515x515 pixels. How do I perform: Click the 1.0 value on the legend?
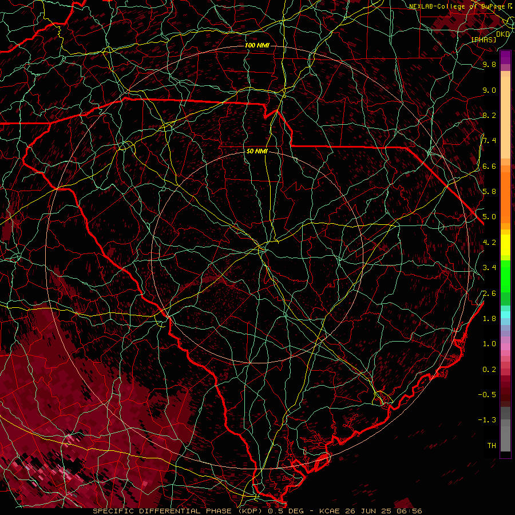(489, 344)
